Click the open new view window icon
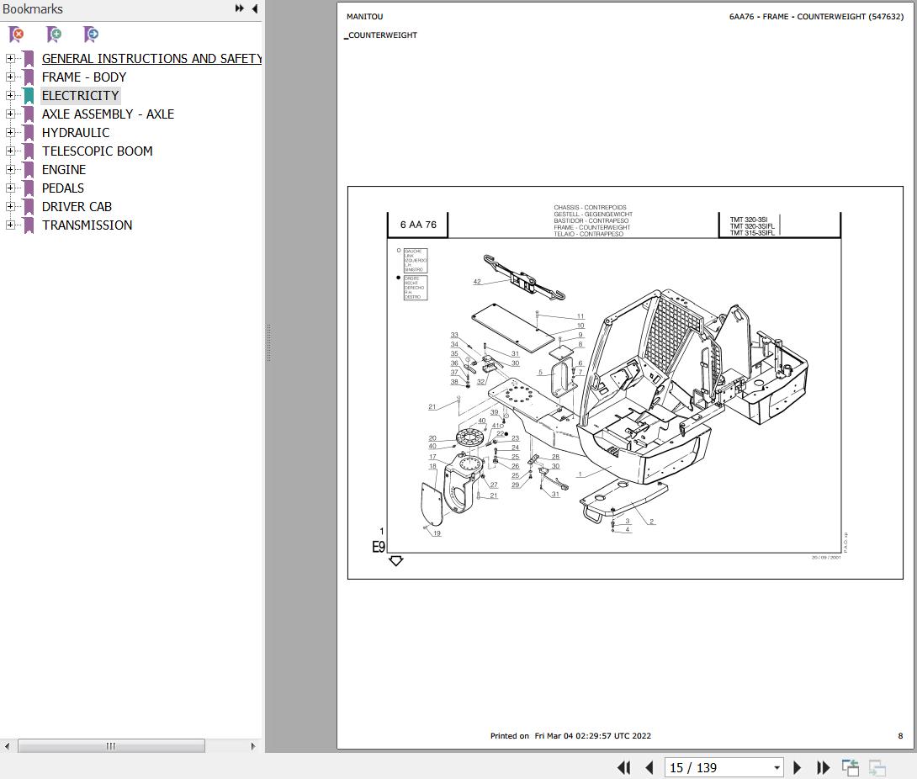This screenshot has width=917, height=779. coord(851,767)
